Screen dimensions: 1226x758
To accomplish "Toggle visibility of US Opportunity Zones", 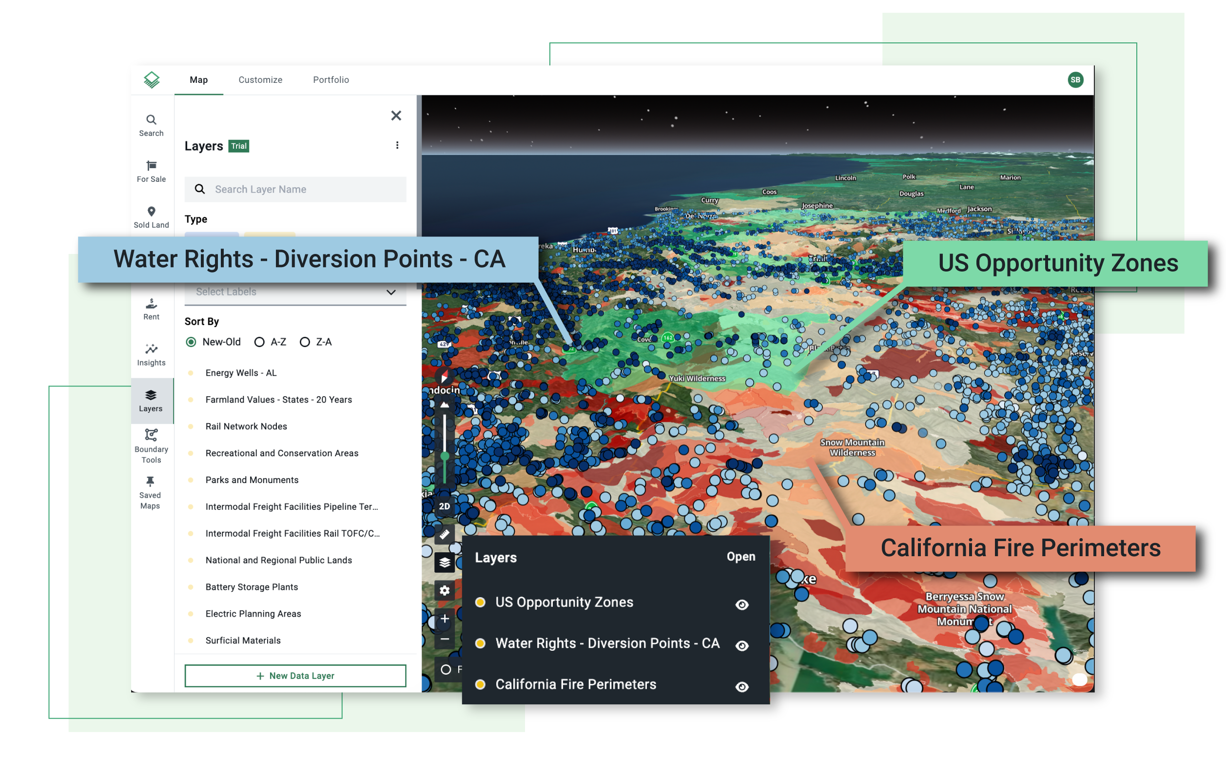I will (x=742, y=604).
